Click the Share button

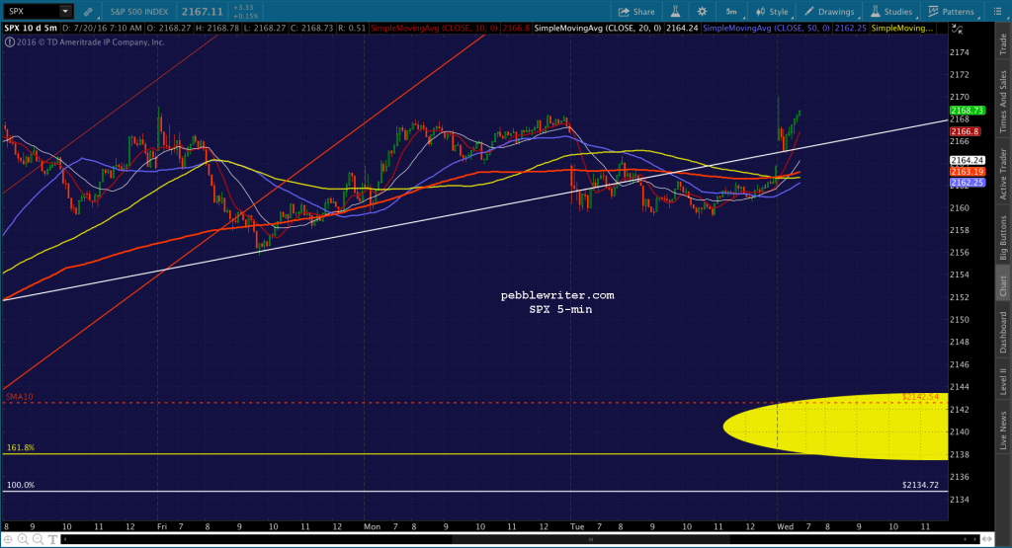tap(636, 12)
